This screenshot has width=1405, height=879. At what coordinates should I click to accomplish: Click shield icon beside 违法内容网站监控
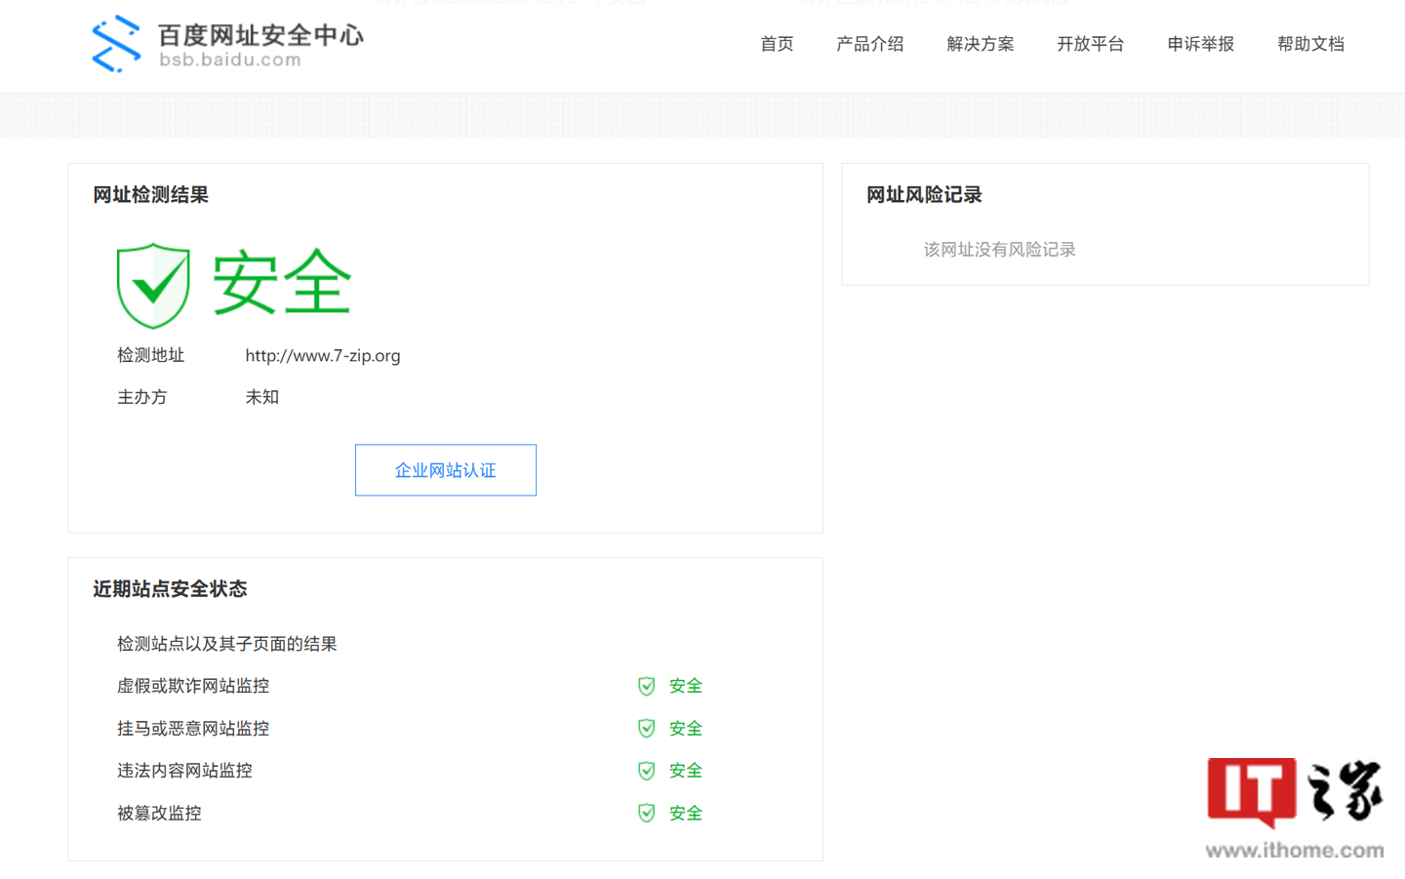pos(646,770)
